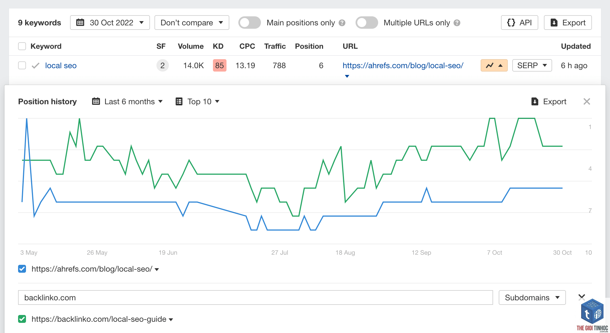Screen dimensions: 610x333
Task: Select all keywords header checkbox
Action: tap(22, 46)
